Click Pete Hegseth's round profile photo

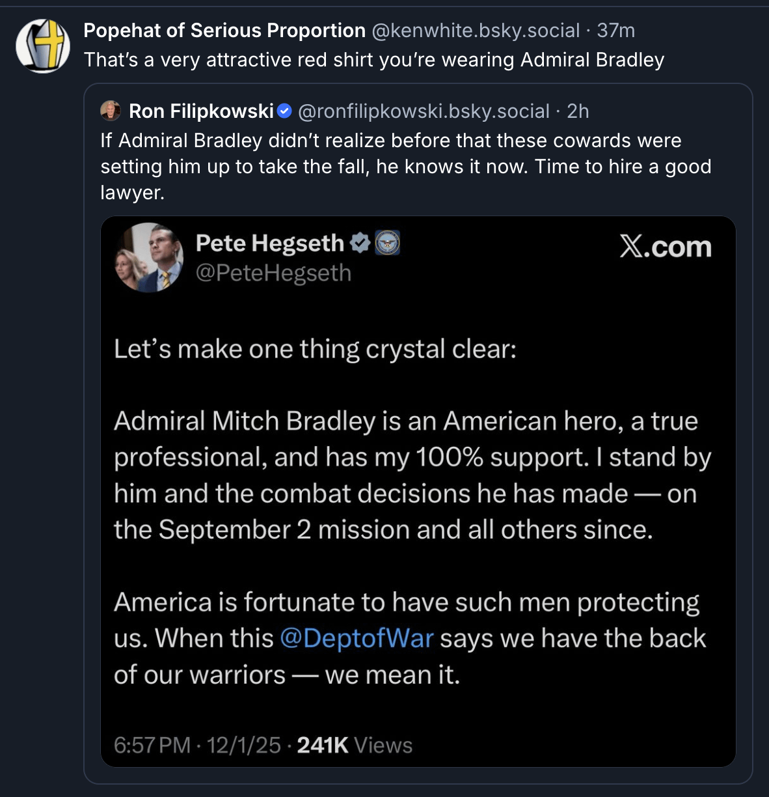[149, 258]
